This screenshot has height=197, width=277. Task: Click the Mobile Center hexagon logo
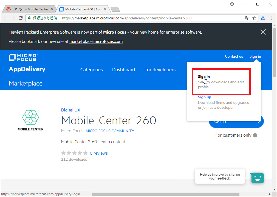click(30, 117)
